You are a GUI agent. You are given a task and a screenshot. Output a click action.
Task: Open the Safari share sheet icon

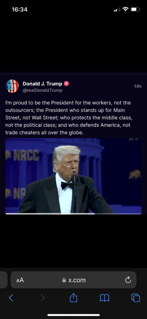[x=73, y=297]
